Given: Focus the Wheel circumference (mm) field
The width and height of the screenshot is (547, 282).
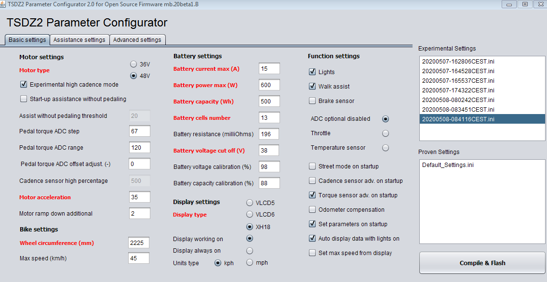Looking at the screenshot, I should 138,243.
